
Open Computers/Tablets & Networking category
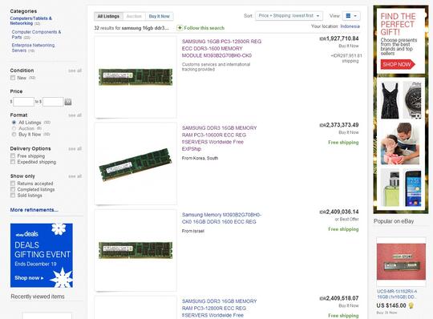pos(30,21)
